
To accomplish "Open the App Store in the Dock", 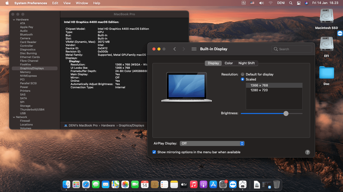I will point(213,184).
